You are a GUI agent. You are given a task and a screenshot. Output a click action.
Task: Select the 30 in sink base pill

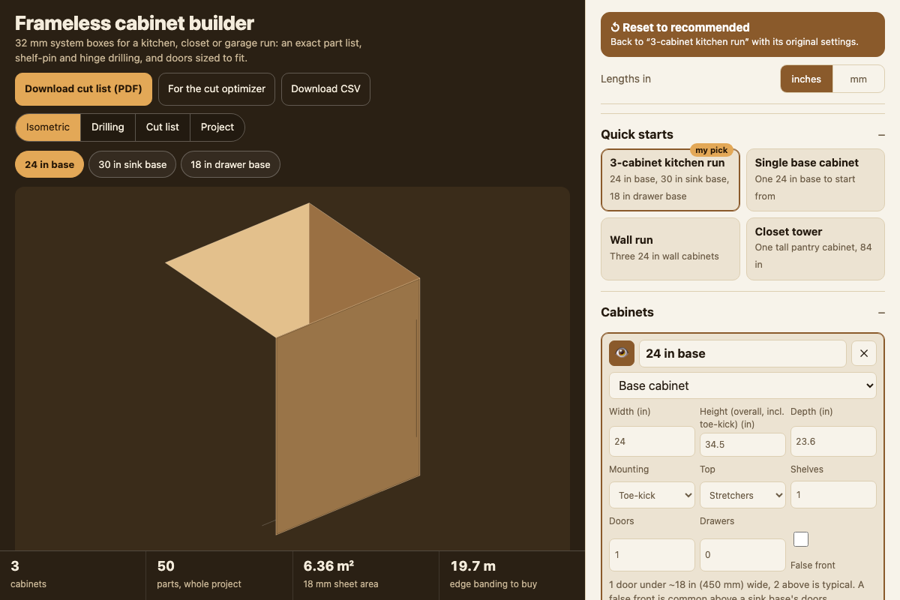click(x=133, y=165)
